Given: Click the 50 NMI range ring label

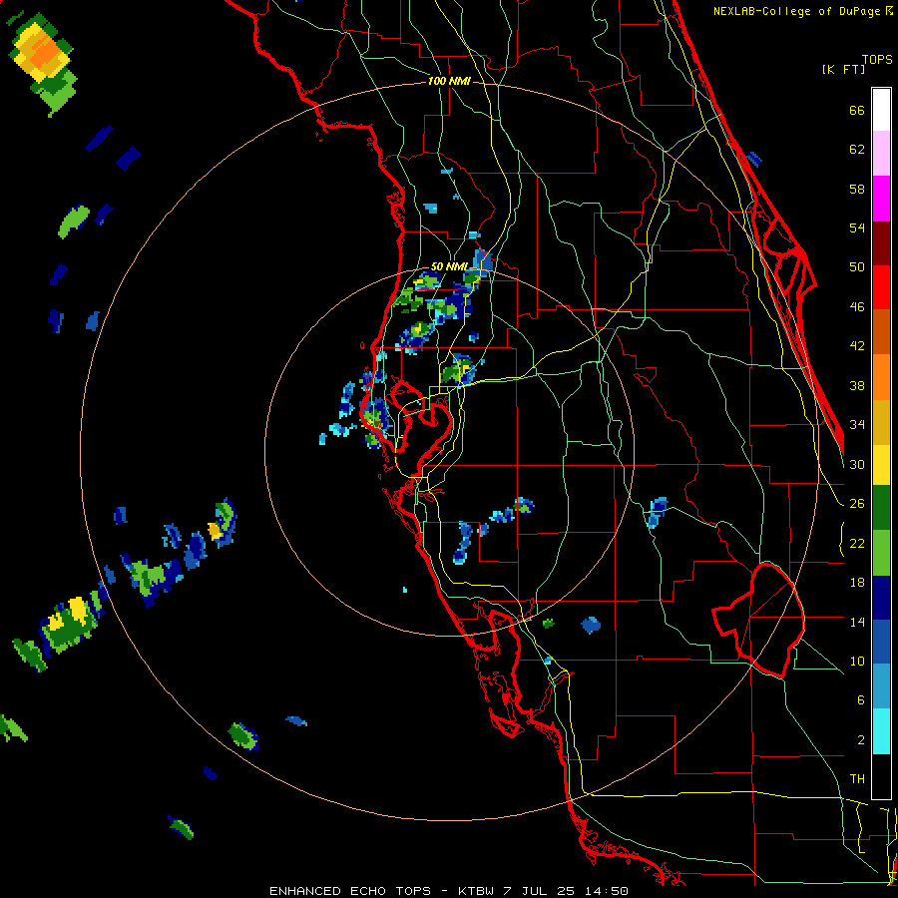Looking at the screenshot, I should pos(449,266).
